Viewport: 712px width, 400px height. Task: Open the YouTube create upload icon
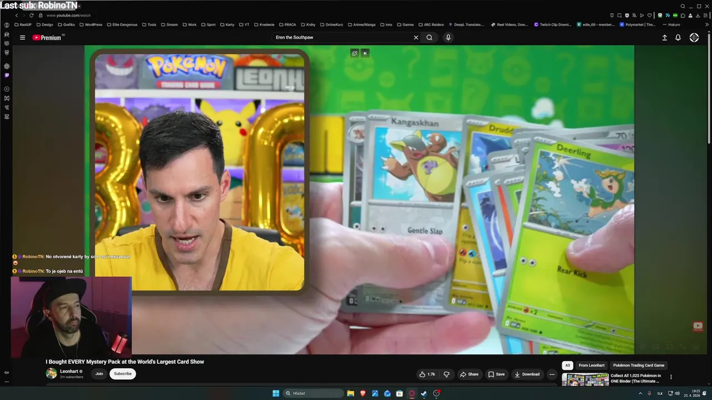pos(664,38)
